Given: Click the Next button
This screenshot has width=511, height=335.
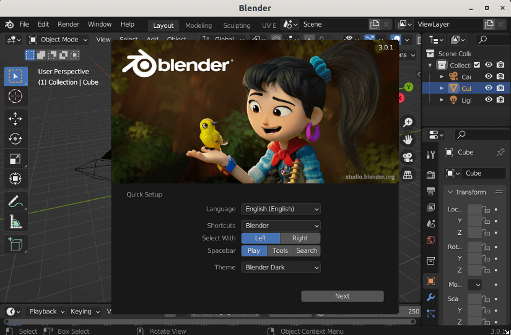Looking at the screenshot, I should pos(342,296).
